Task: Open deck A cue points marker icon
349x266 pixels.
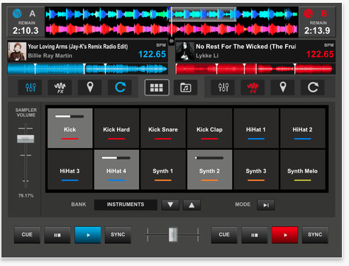Action: click(90, 88)
